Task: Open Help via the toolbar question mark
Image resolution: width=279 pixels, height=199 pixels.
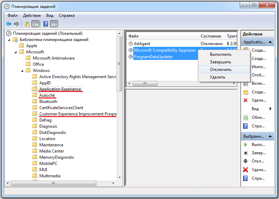Action: (46, 24)
